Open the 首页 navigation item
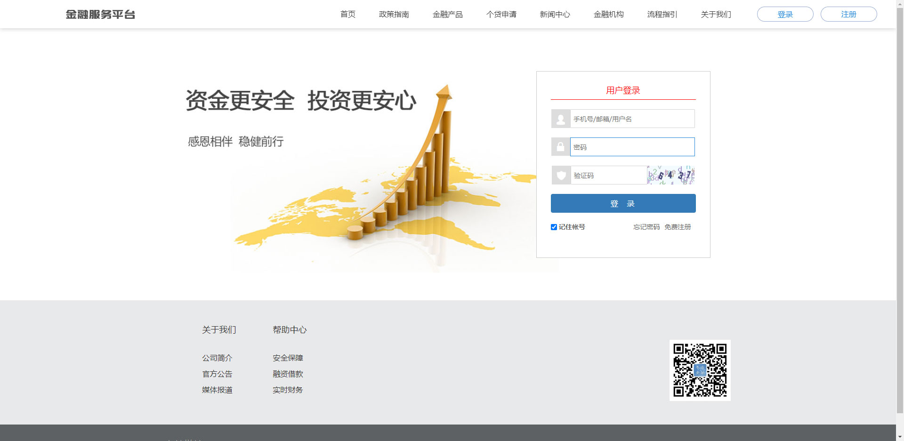 click(x=347, y=15)
